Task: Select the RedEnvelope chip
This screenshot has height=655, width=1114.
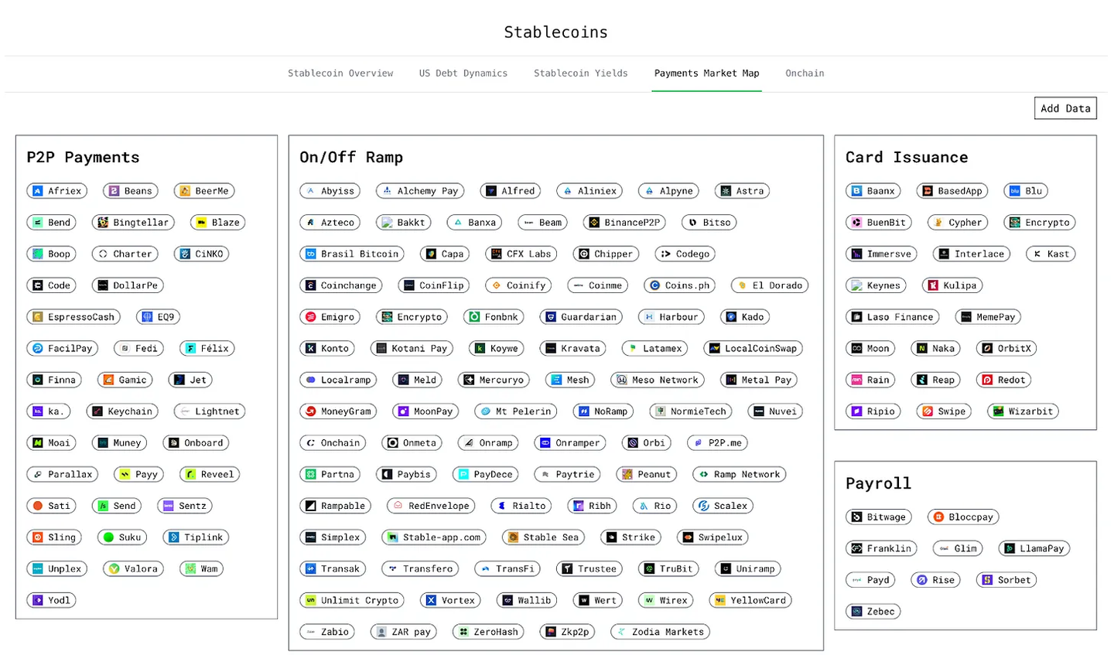Action: [431, 506]
